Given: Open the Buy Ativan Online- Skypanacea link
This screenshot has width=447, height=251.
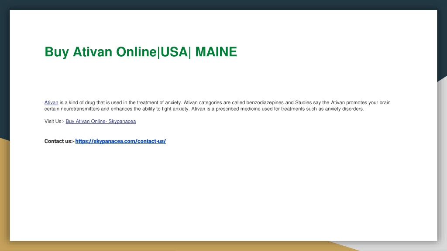Looking at the screenshot, I should pos(101,121).
